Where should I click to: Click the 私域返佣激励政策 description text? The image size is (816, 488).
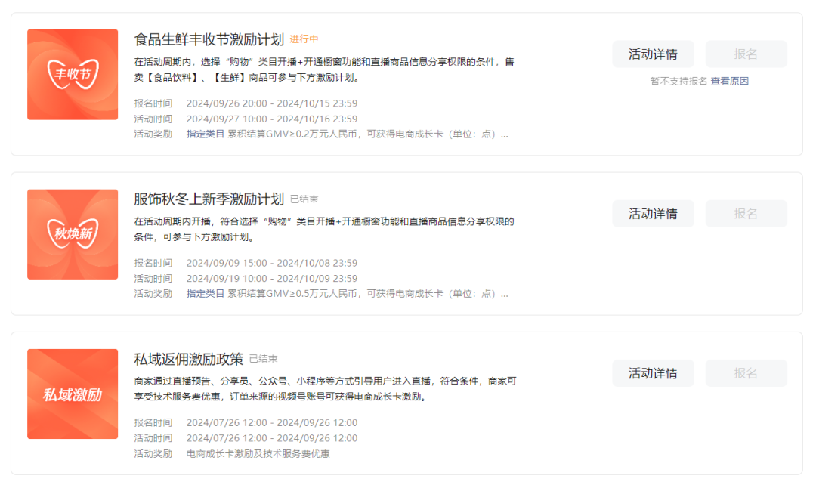point(325,389)
